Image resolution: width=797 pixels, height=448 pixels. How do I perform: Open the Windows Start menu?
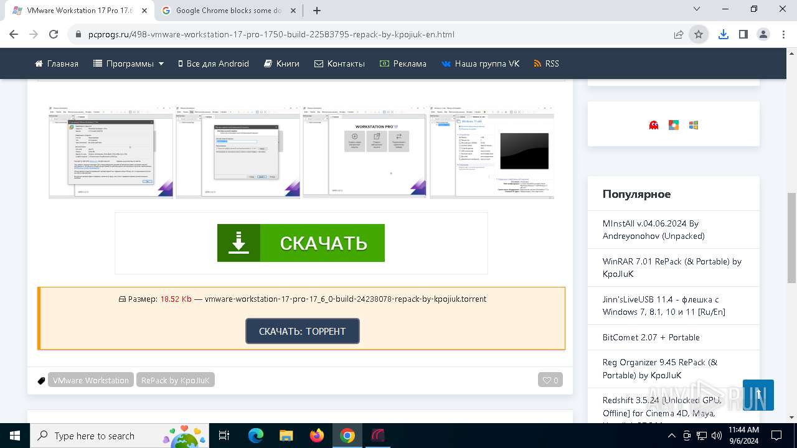pos(14,436)
